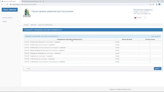This screenshot has width=164, height=92.
Task: Tick paid services for Стоматология (для иностранцев)
Action: (x=150, y=59)
